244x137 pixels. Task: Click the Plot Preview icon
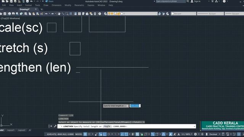point(13,14)
